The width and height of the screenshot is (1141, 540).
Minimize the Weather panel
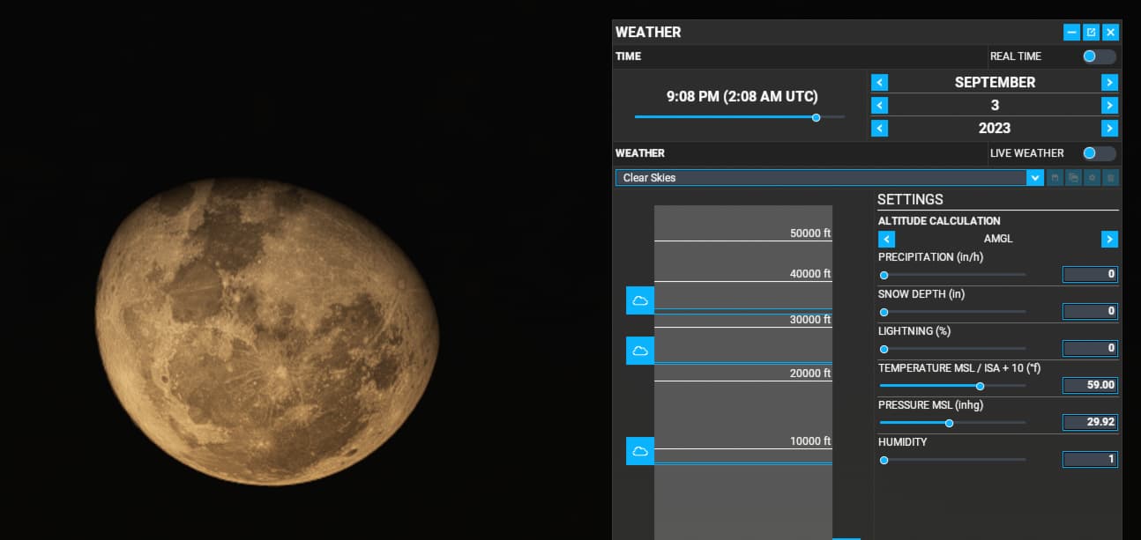[x=1071, y=33]
